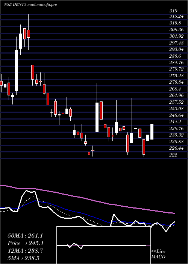This screenshot has height=264, width=188.
Task: Click the 230.88 price axis label
Action: [x=176, y=141]
